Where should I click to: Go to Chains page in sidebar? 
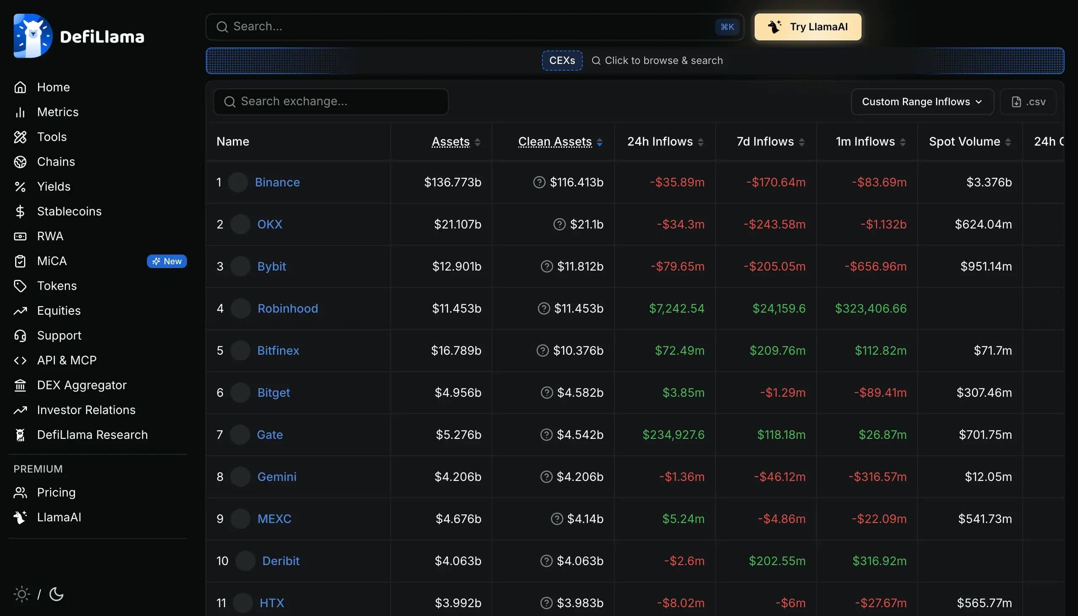[x=56, y=162]
